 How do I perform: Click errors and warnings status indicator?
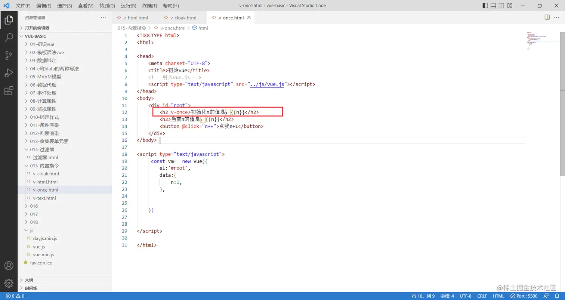coord(15,296)
